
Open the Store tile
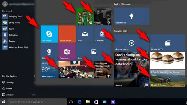(x=103, y=16)
